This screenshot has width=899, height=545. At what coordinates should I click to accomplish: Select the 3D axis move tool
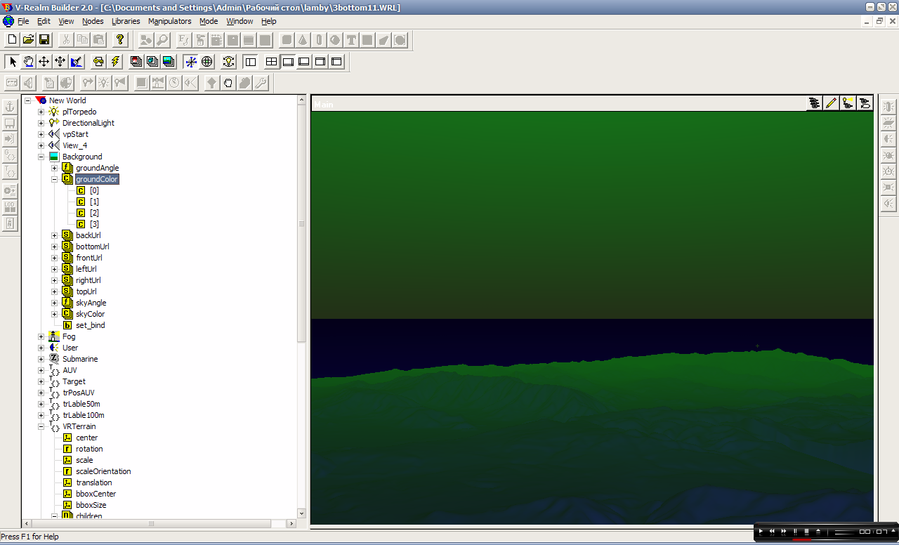pyautogui.click(x=60, y=62)
